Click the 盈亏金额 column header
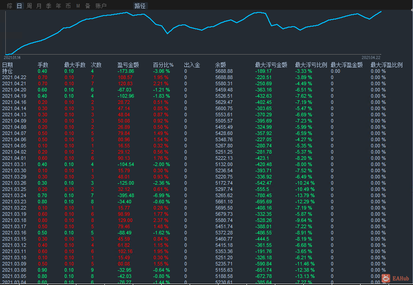413x285 pixels. click(x=128, y=65)
